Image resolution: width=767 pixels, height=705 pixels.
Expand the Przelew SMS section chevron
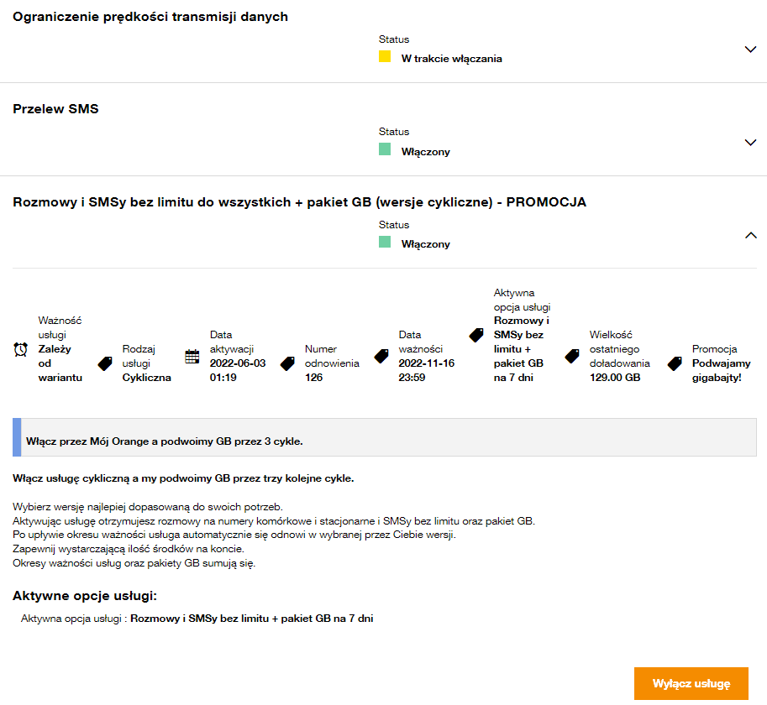[751, 143]
